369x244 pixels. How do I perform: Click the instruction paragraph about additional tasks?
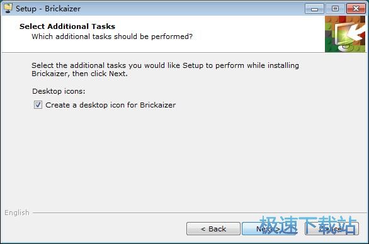(165, 69)
